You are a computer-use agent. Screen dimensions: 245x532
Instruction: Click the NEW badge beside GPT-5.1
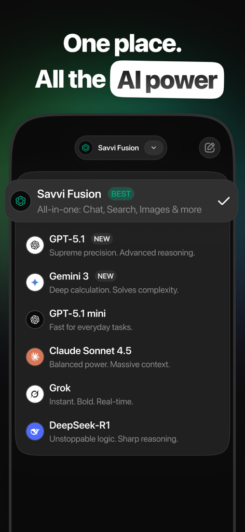pyautogui.click(x=102, y=239)
